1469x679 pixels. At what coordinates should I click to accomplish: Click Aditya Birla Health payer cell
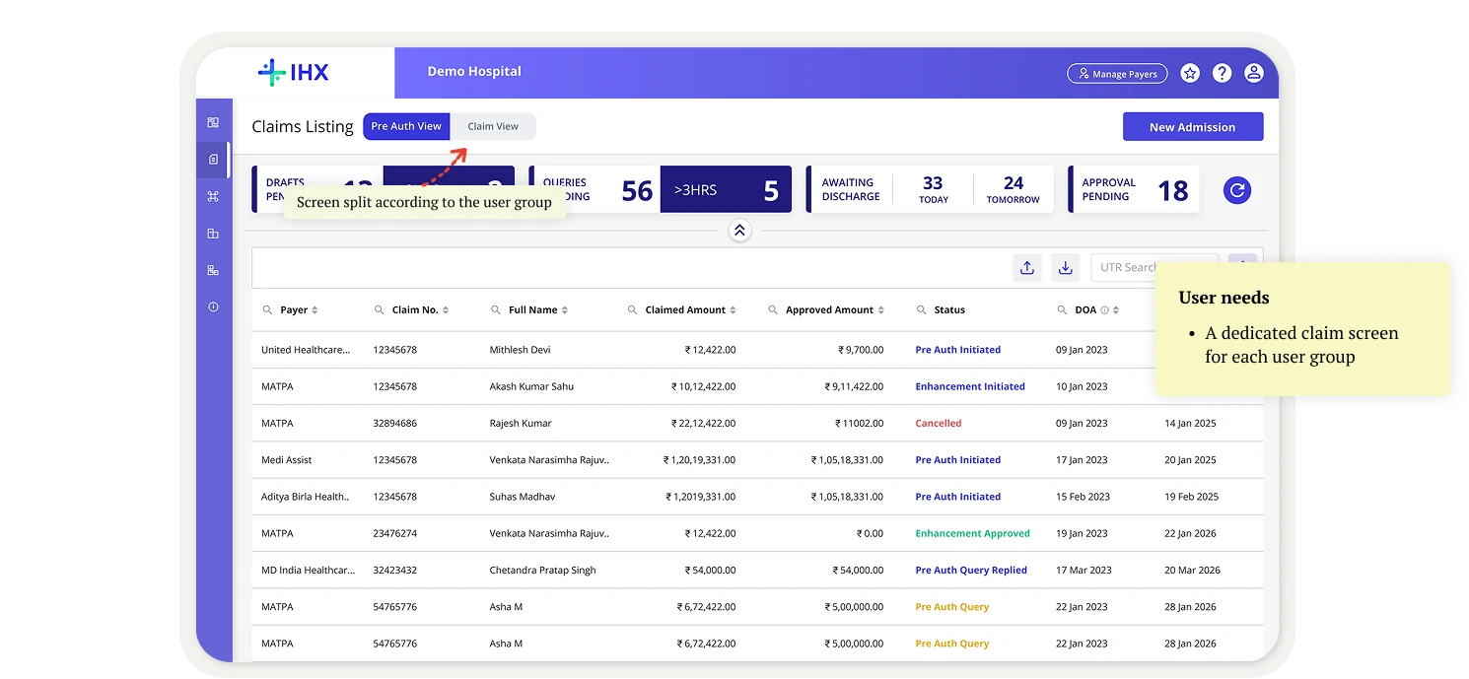pos(305,497)
